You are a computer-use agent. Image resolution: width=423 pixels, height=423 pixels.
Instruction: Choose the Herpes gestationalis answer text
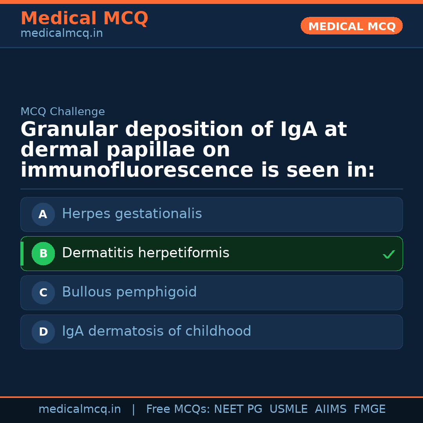click(132, 214)
